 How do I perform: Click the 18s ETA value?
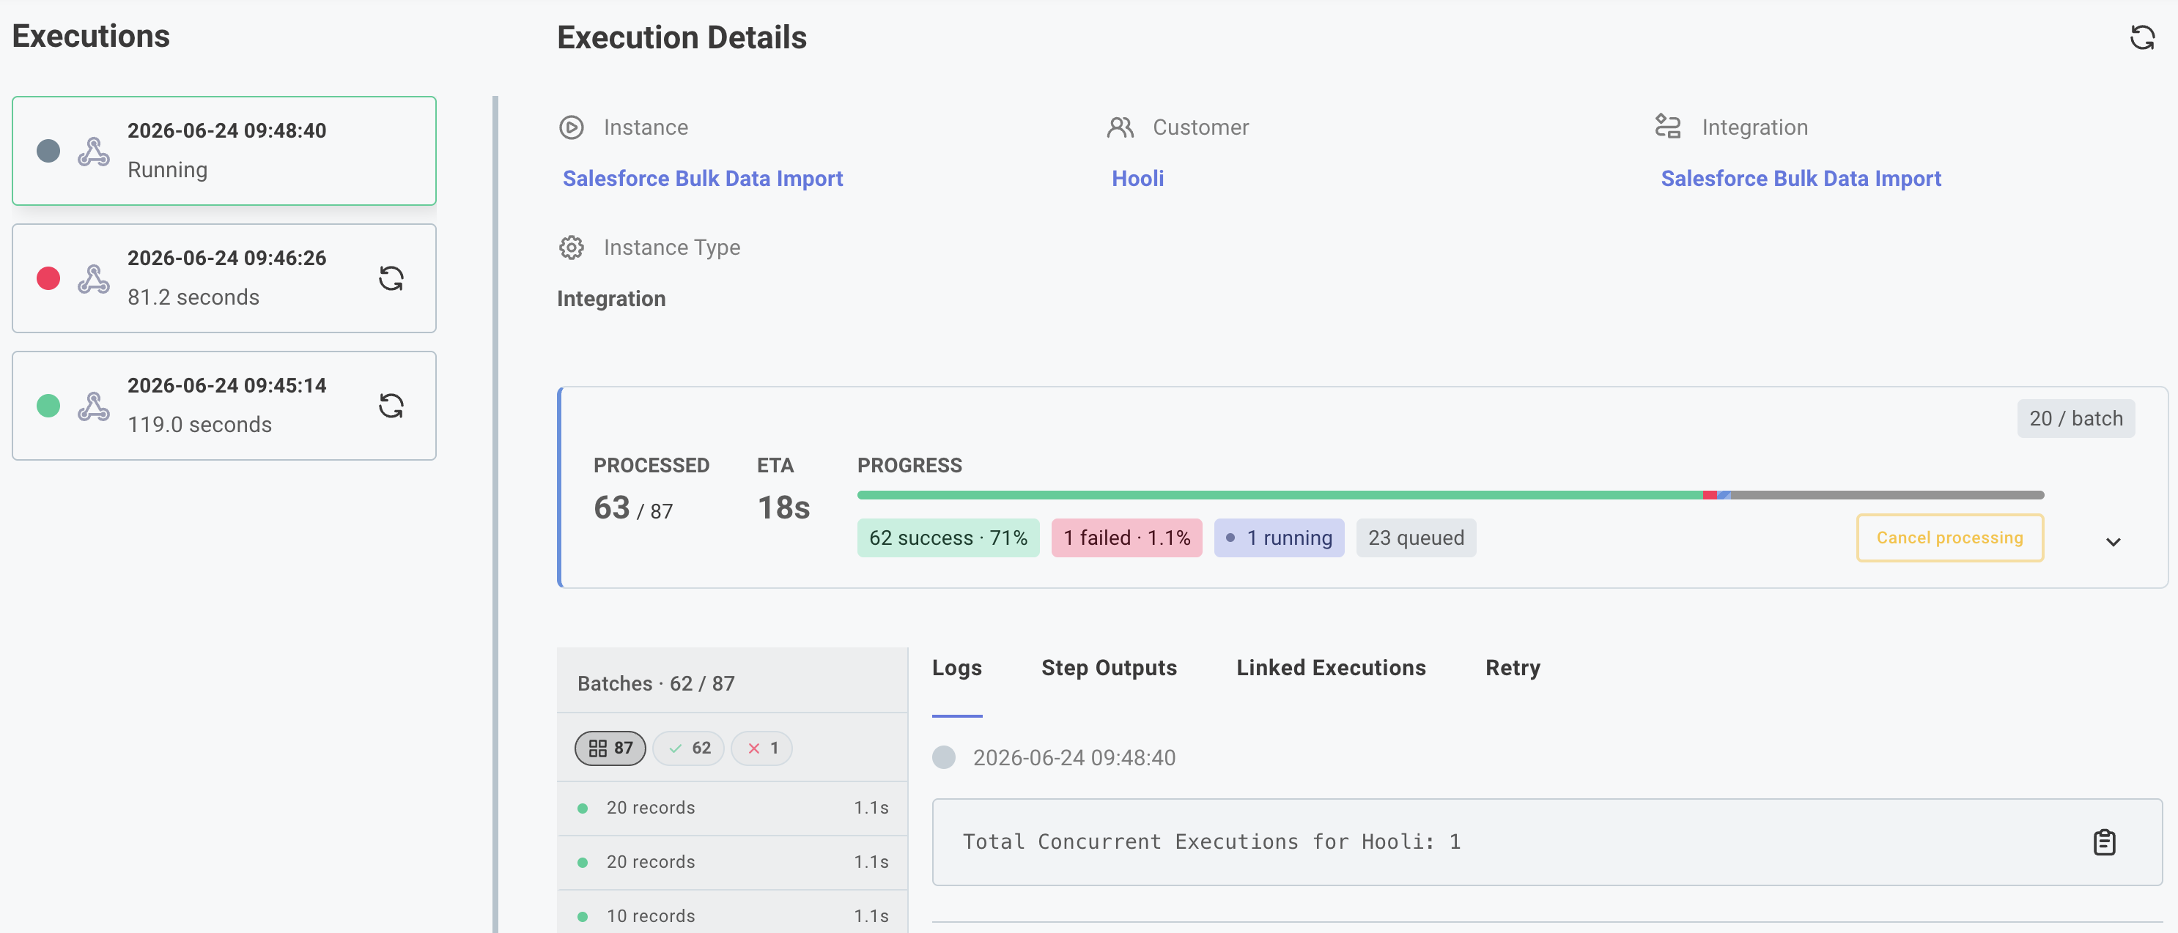[783, 508]
